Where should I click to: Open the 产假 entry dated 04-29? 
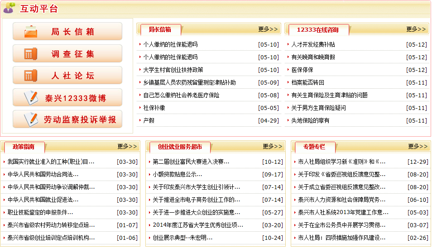pos(149,120)
